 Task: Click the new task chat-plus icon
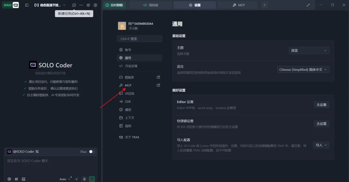[x=74, y=5]
